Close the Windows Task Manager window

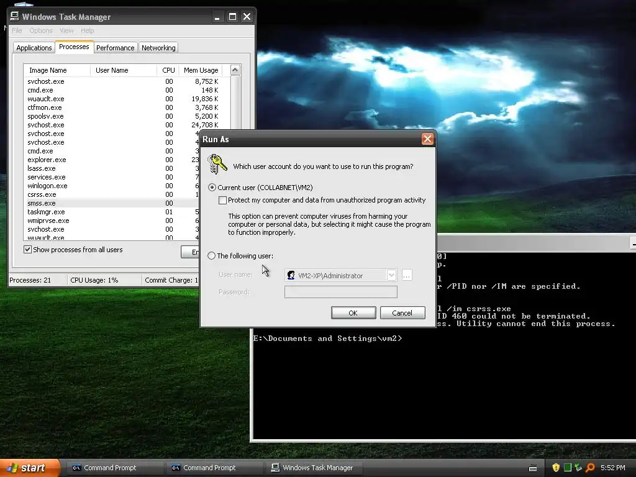pyautogui.click(x=247, y=17)
